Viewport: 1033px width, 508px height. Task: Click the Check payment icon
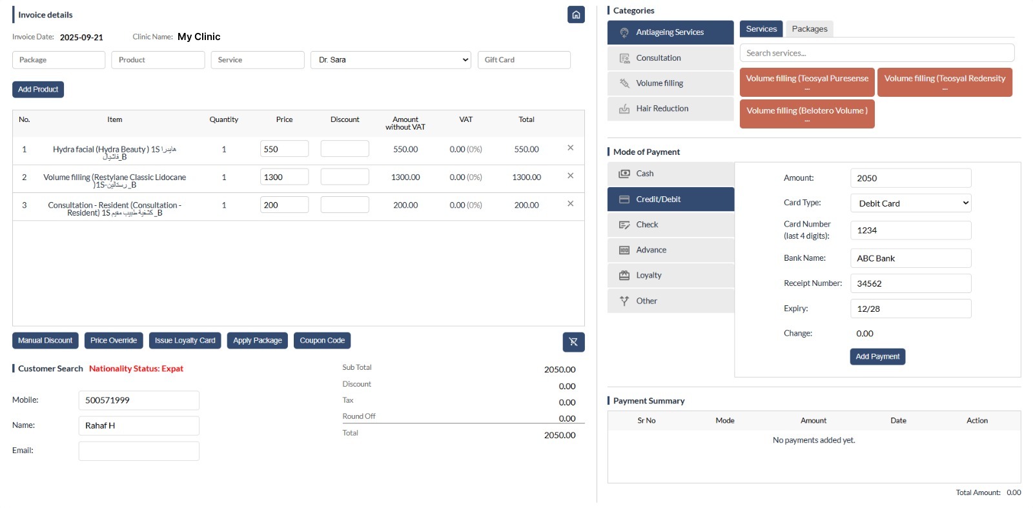pyautogui.click(x=624, y=225)
